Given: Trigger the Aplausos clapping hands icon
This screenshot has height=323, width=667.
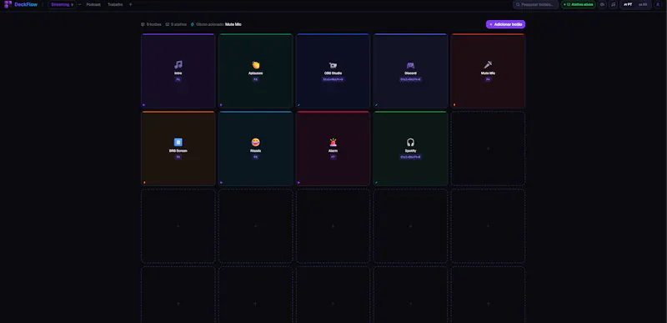Looking at the screenshot, I should click(x=256, y=65).
